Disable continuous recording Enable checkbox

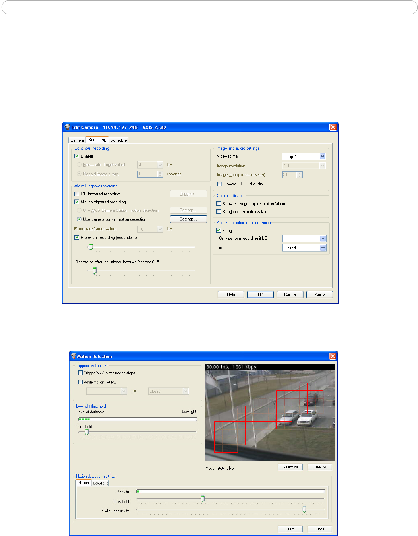pyautogui.click(x=77, y=156)
